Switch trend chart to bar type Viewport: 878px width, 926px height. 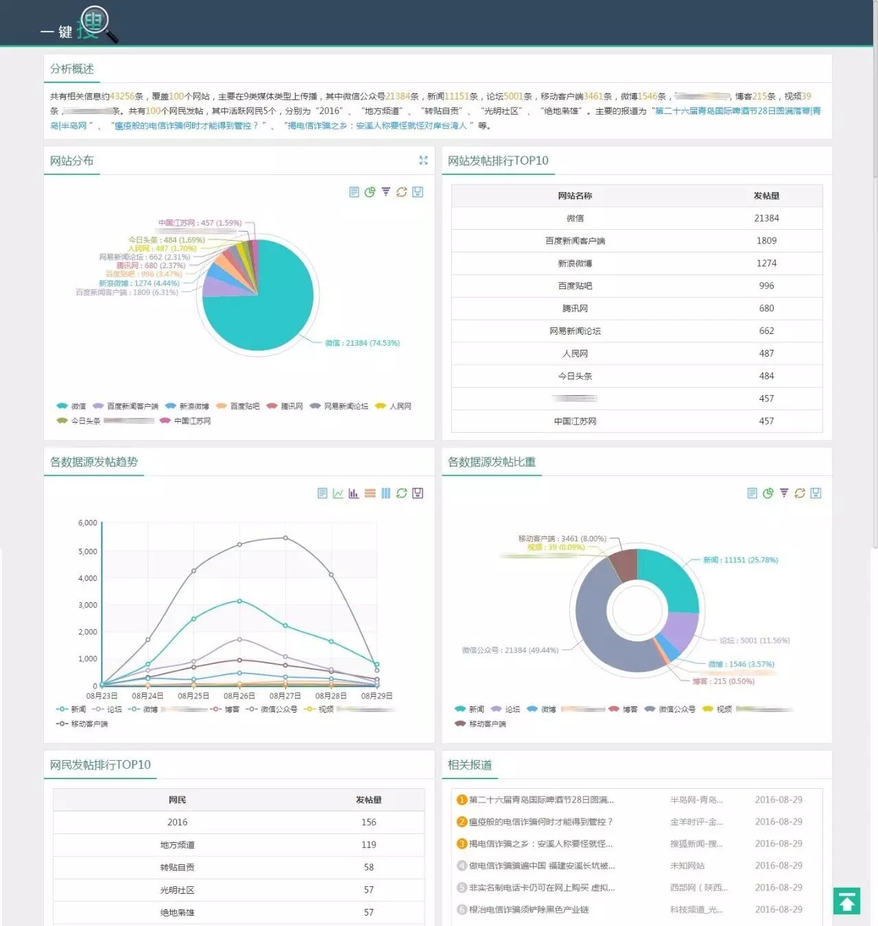(354, 493)
